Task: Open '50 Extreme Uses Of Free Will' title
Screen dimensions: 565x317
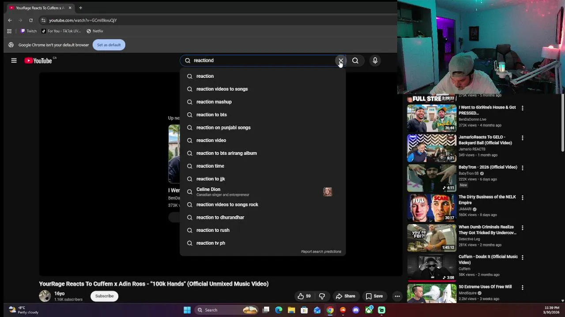Action: tap(485, 287)
